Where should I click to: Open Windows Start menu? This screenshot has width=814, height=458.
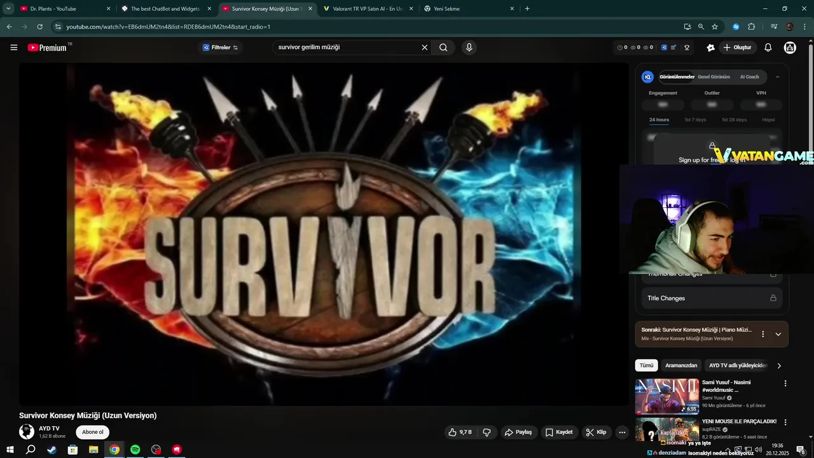[x=10, y=450]
